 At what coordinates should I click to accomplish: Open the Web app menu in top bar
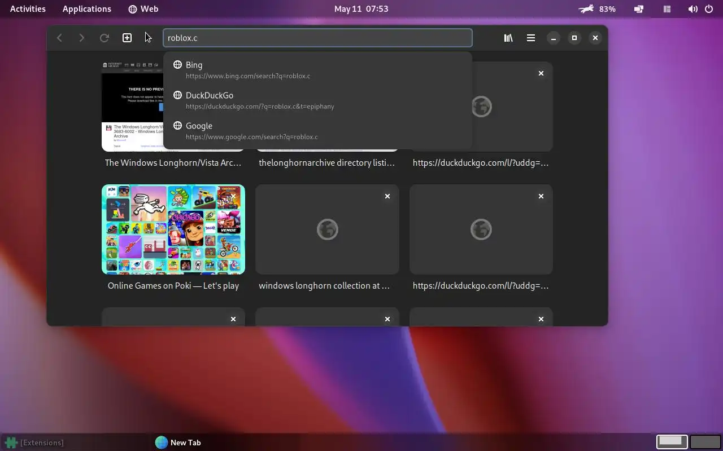(143, 8)
